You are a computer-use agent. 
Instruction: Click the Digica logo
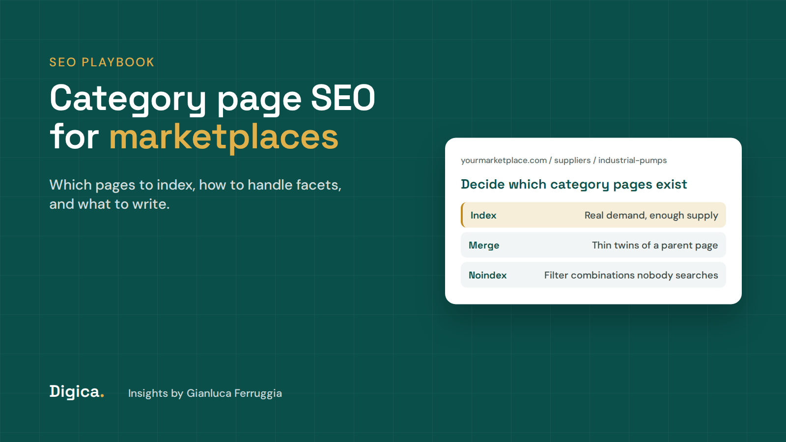tap(77, 392)
